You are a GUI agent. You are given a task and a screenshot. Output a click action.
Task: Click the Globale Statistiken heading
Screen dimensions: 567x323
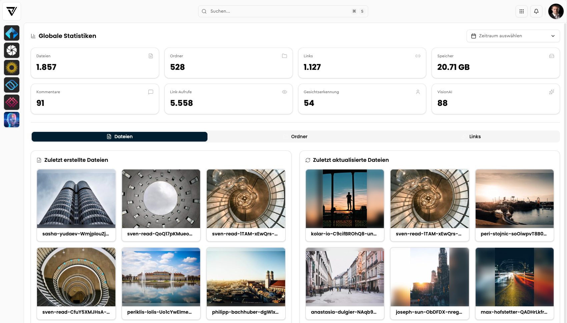point(67,36)
